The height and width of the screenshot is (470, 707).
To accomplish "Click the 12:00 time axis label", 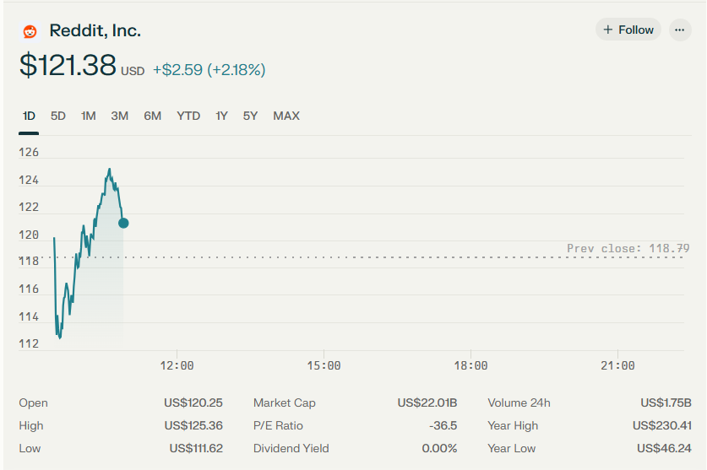I will coord(177,365).
